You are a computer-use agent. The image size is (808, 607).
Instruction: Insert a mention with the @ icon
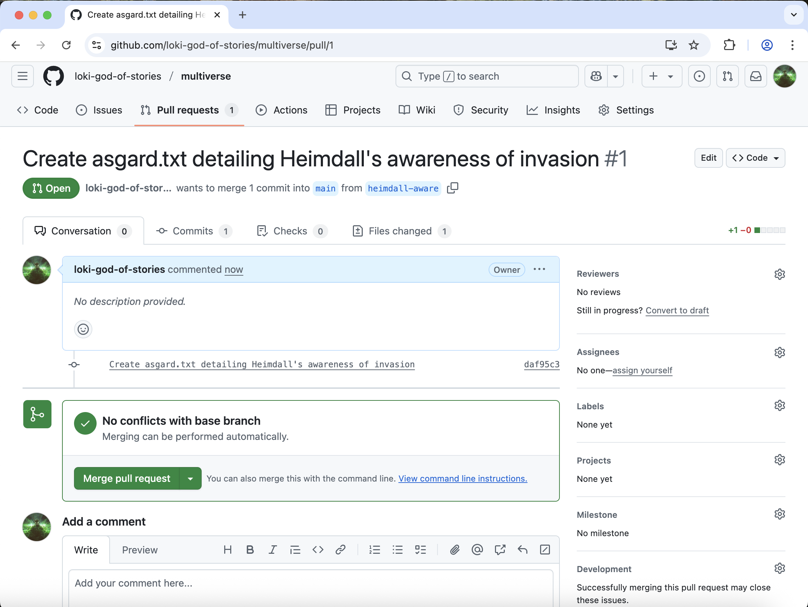coord(477,550)
